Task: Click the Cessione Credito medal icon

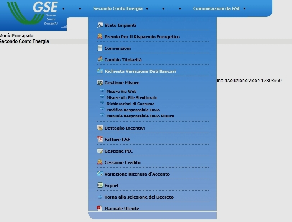Action: tap(100, 162)
